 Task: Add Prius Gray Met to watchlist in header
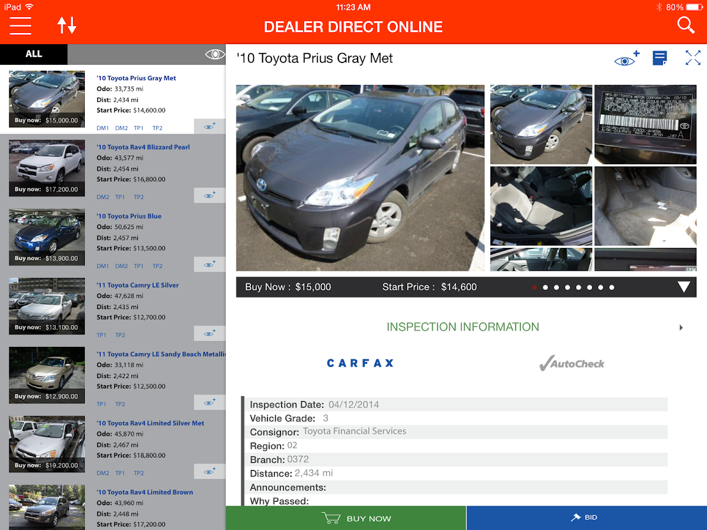pos(627,58)
